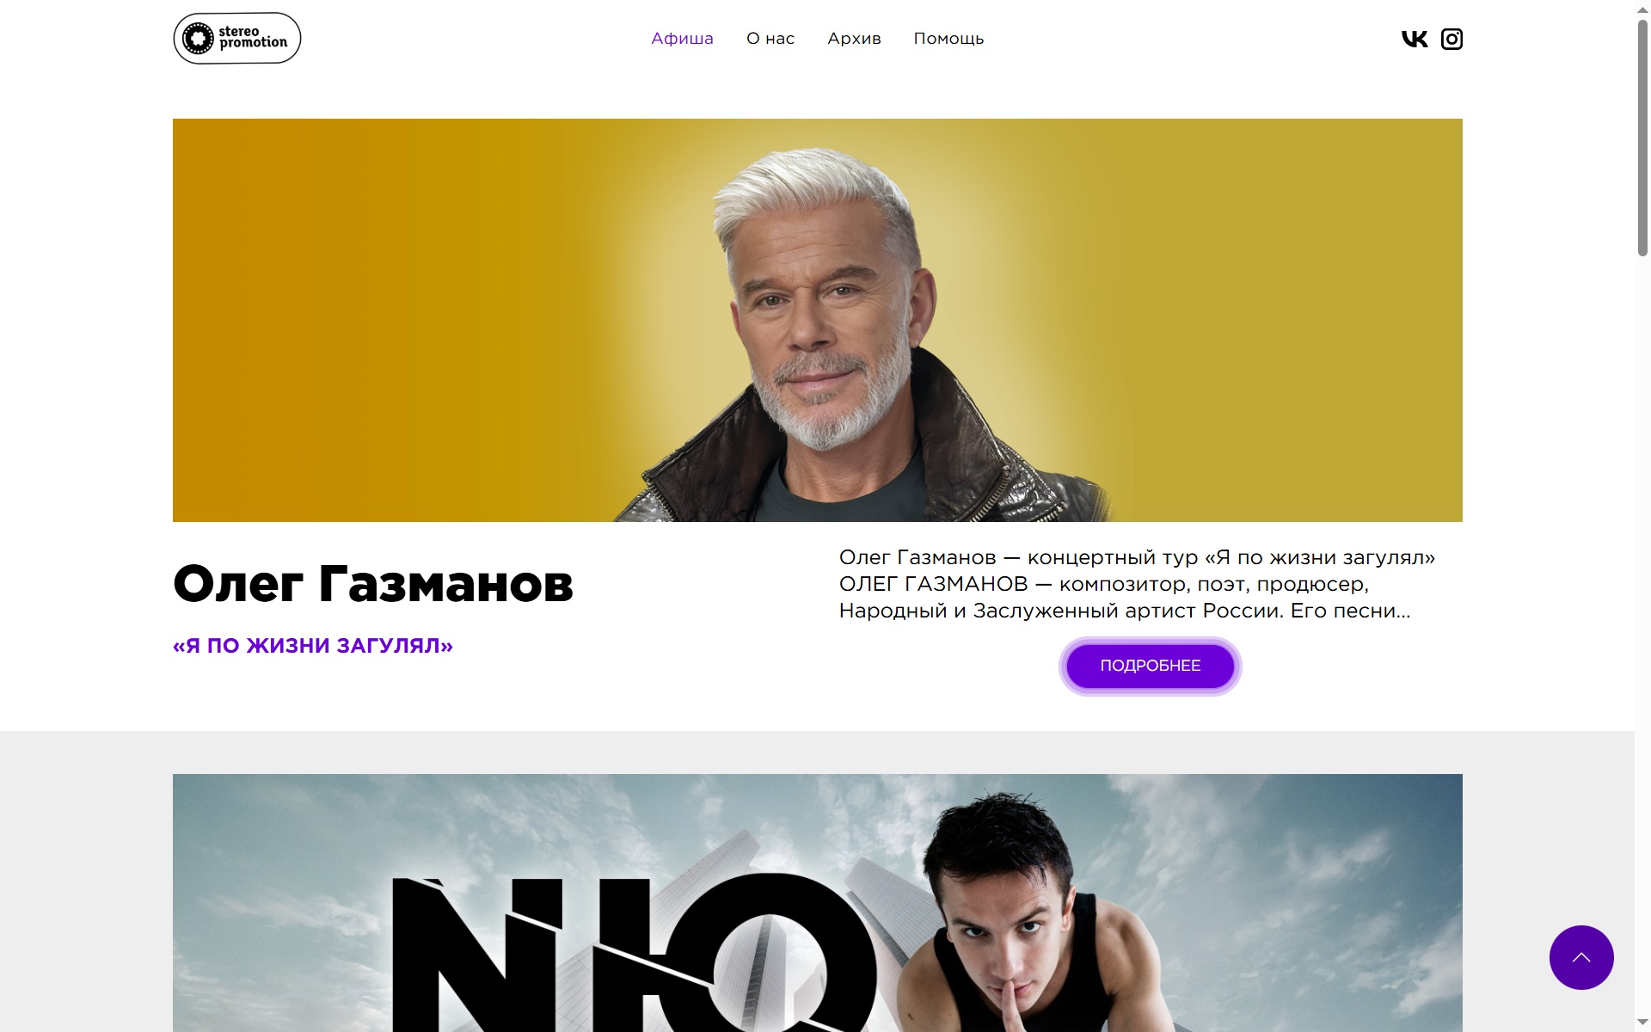Screen dimensions: 1651x1032
Task: Open the Олег Газманов heading link
Action: 373,584
